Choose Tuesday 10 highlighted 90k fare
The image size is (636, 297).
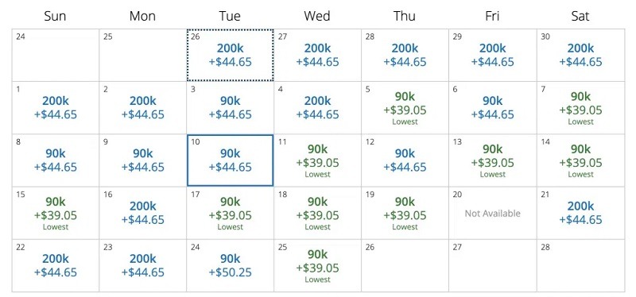point(230,160)
